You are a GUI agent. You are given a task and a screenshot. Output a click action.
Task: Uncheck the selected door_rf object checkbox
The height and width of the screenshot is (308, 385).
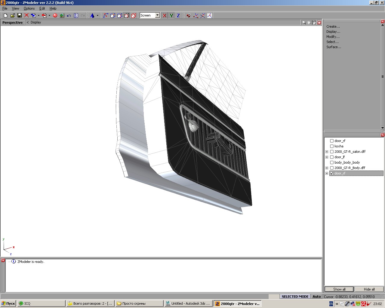click(332, 173)
